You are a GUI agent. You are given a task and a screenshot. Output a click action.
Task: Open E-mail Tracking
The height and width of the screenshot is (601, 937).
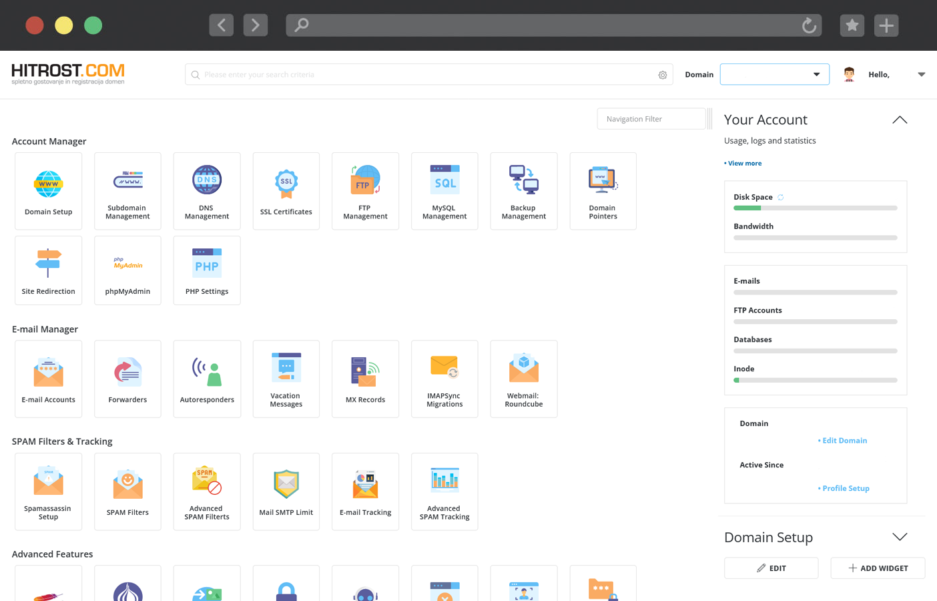tap(365, 491)
